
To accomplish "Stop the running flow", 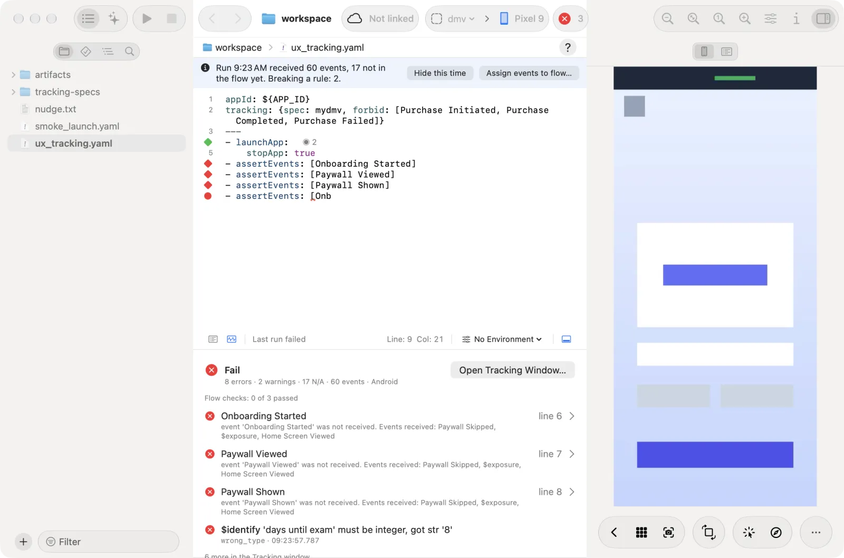I will 171,18.
